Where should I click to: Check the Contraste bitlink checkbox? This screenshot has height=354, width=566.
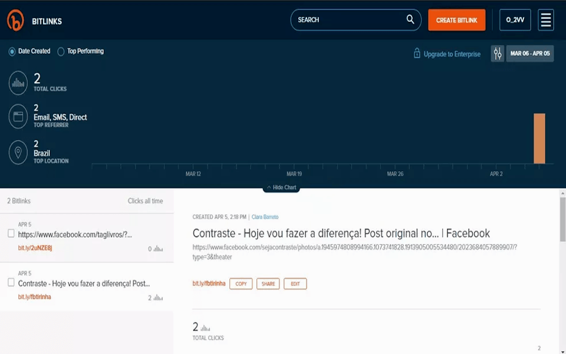point(11,282)
